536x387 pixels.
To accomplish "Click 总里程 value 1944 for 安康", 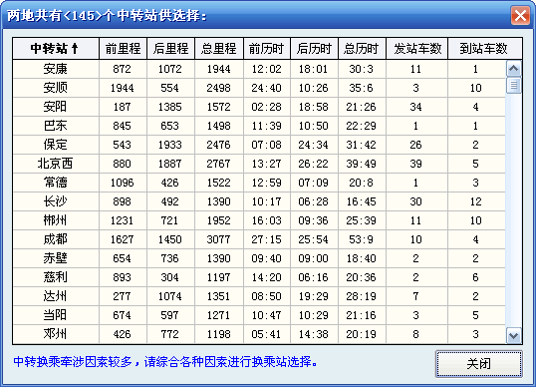I will (219, 69).
